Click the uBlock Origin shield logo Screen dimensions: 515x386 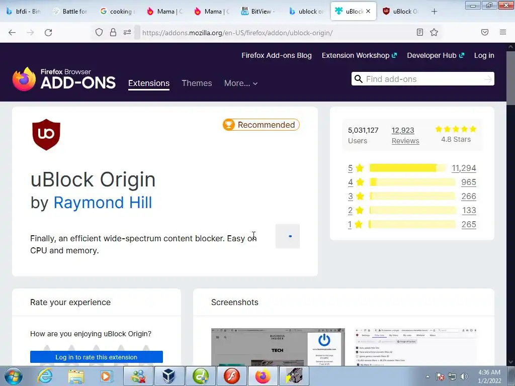(x=46, y=135)
